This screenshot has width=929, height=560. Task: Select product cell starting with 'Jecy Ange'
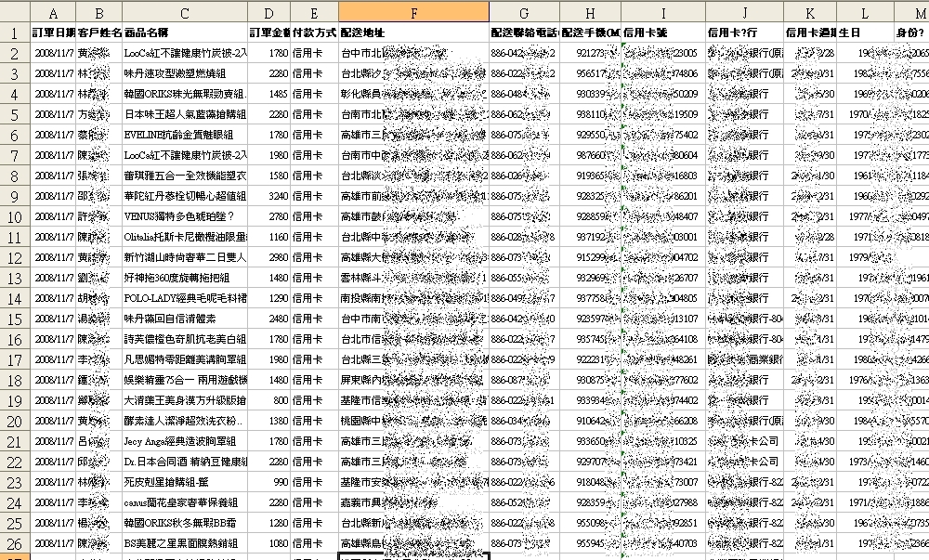pyautogui.click(x=185, y=441)
